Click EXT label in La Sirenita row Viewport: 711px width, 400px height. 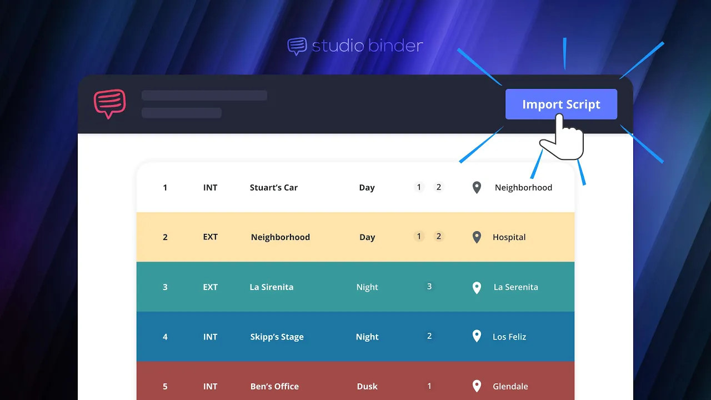[x=211, y=287]
